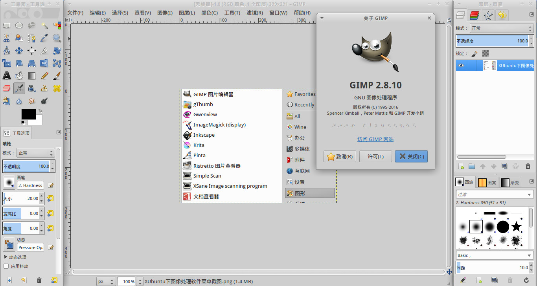
Task: Select the Rectangle Select tool
Action: point(7,26)
